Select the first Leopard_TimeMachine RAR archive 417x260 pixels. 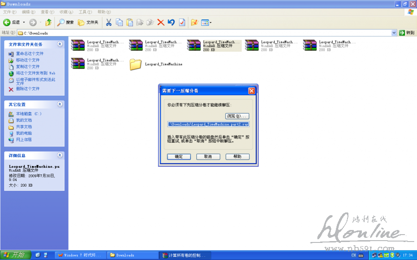coord(78,46)
